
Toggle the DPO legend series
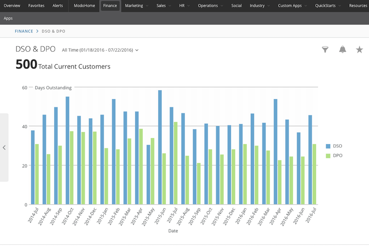(337, 156)
